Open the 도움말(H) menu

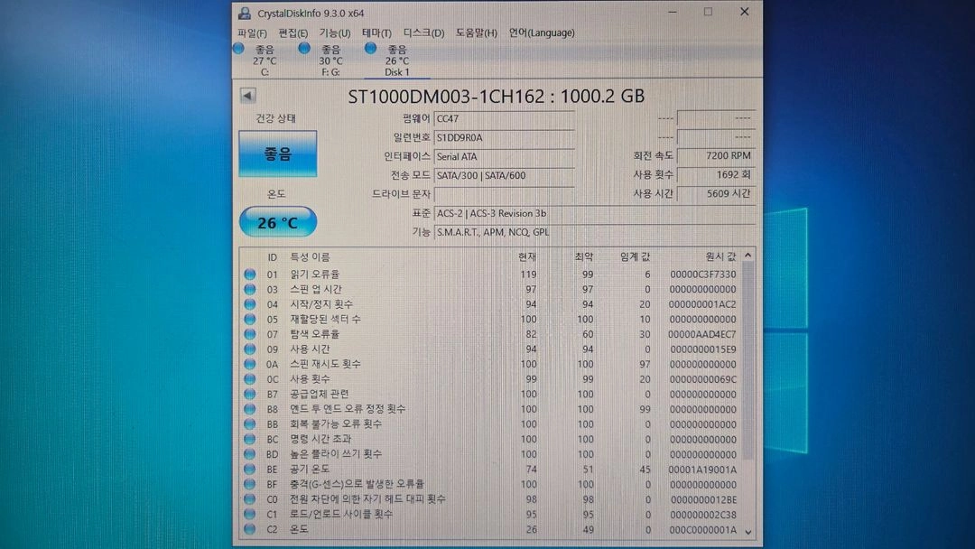click(477, 33)
